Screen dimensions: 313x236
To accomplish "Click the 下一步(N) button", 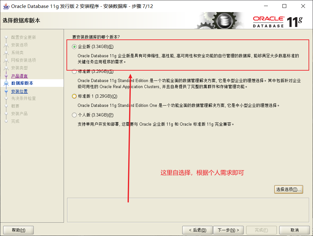I will [x=228, y=230].
